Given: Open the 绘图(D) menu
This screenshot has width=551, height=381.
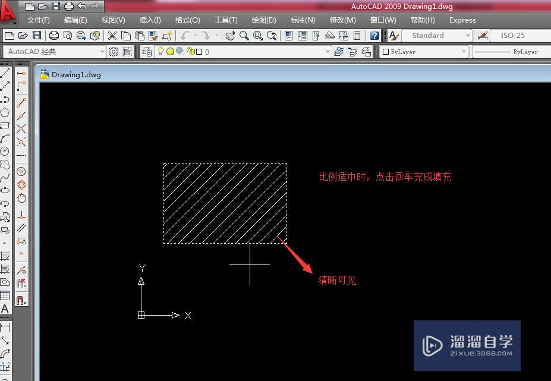Looking at the screenshot, I should point(264,20).
